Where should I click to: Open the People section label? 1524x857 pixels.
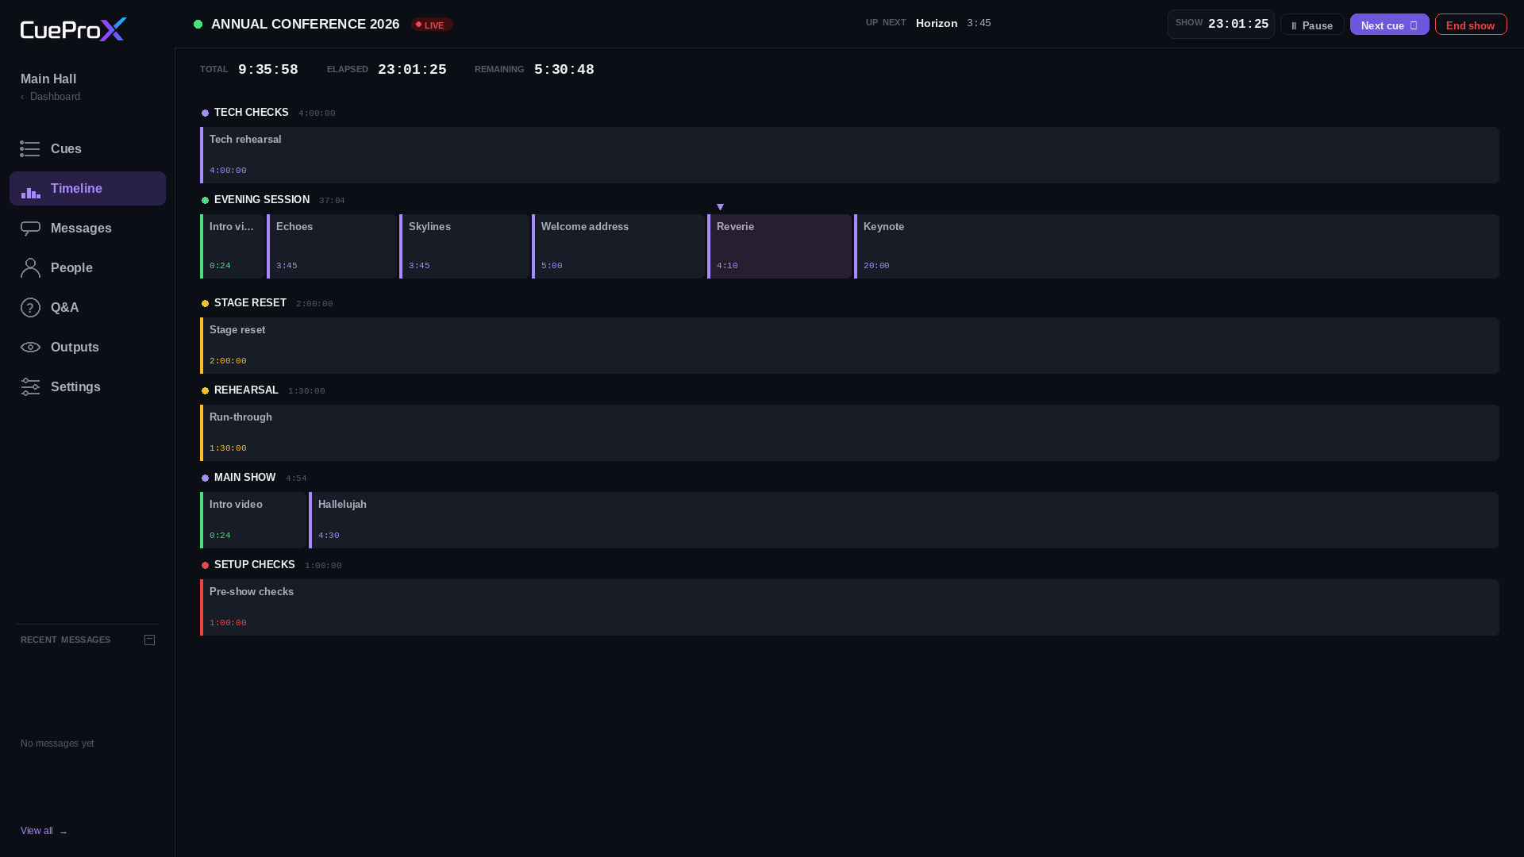click(71, 268)
